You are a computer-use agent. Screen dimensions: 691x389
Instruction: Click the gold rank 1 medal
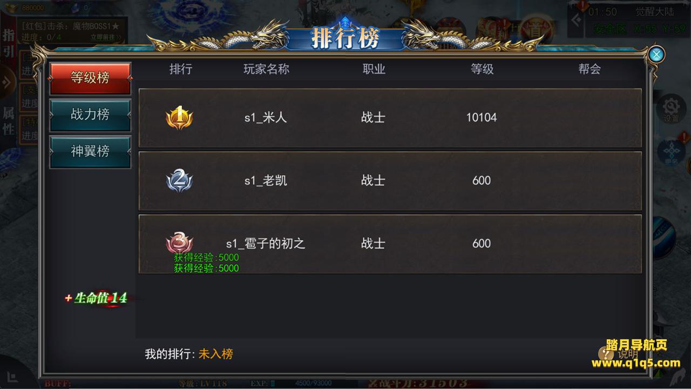pos(179,117)
